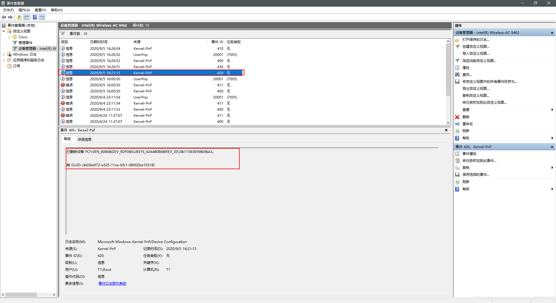
Task: Click the red X 删除 action
Action: [x=466, y=117]
